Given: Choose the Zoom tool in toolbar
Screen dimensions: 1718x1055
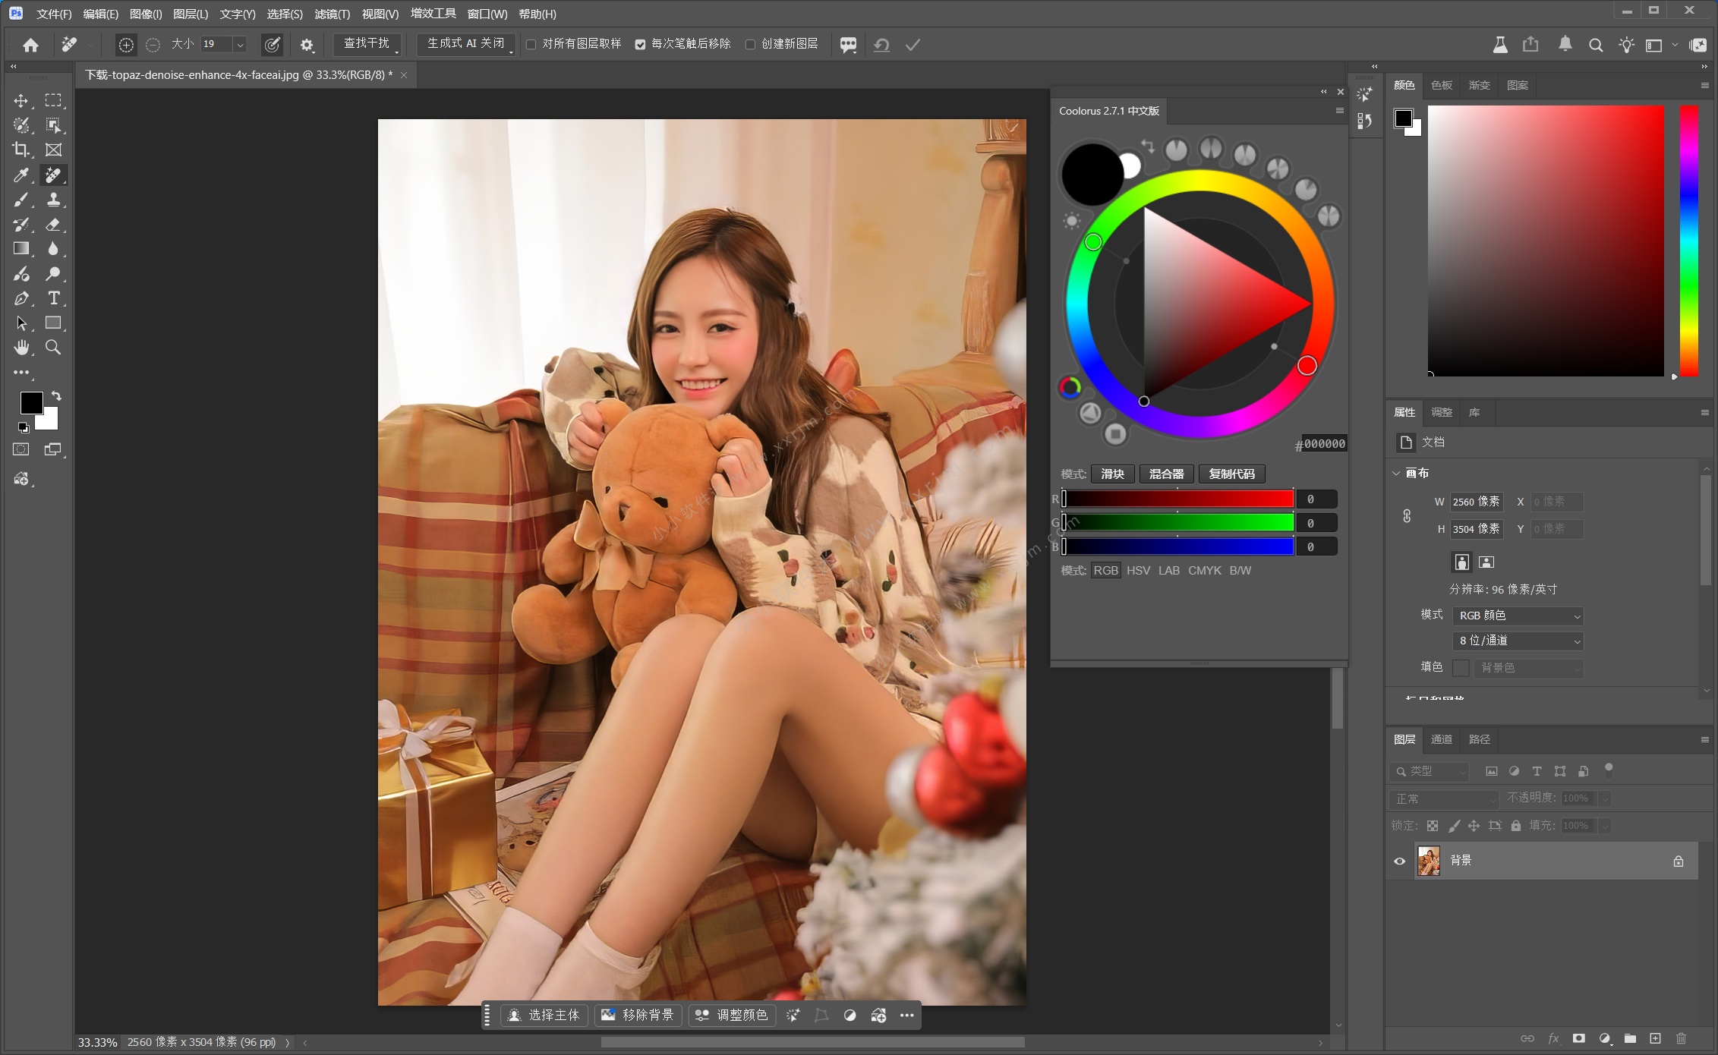Looking at the screenshot, I should pyautogui.click(x=53, y=348).
